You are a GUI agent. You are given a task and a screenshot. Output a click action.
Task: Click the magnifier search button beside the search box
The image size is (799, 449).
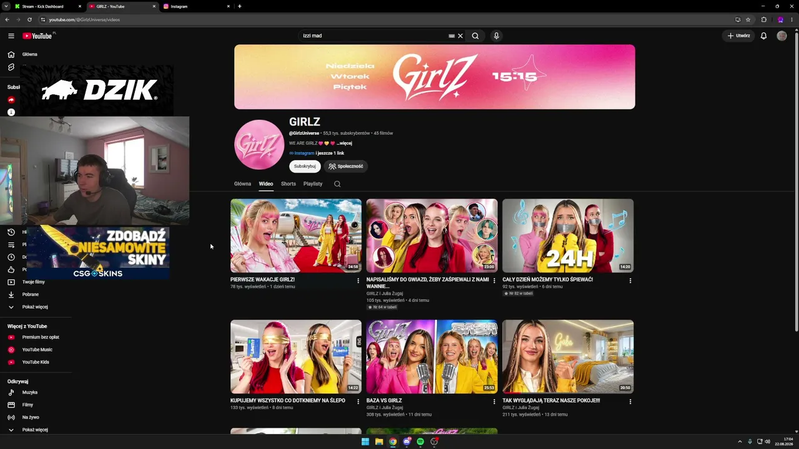click(x=475, y=36)
